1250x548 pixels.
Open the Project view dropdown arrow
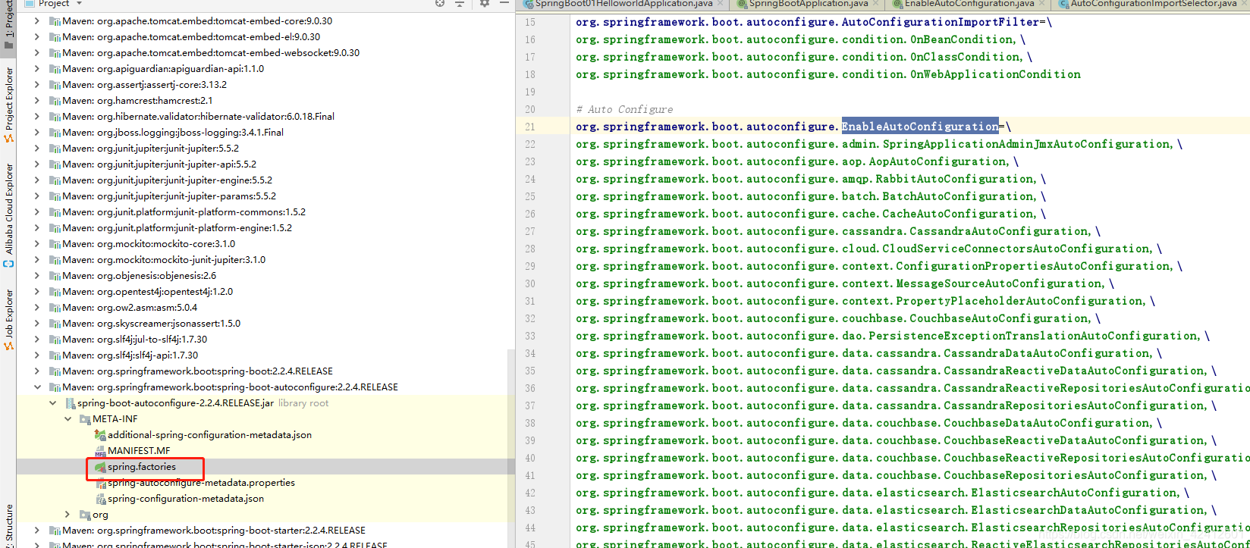tap(79, 4)
